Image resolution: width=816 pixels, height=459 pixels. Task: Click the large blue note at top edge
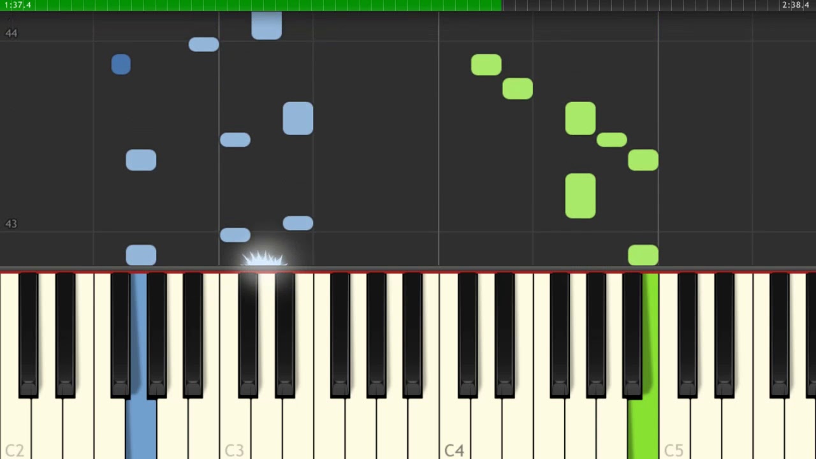pyautogui.click(x=266, y=25)
